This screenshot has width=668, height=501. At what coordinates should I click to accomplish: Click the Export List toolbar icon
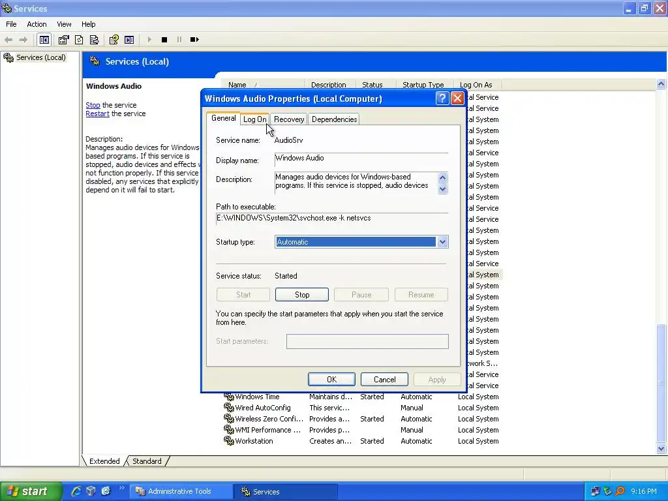[94, 40]
